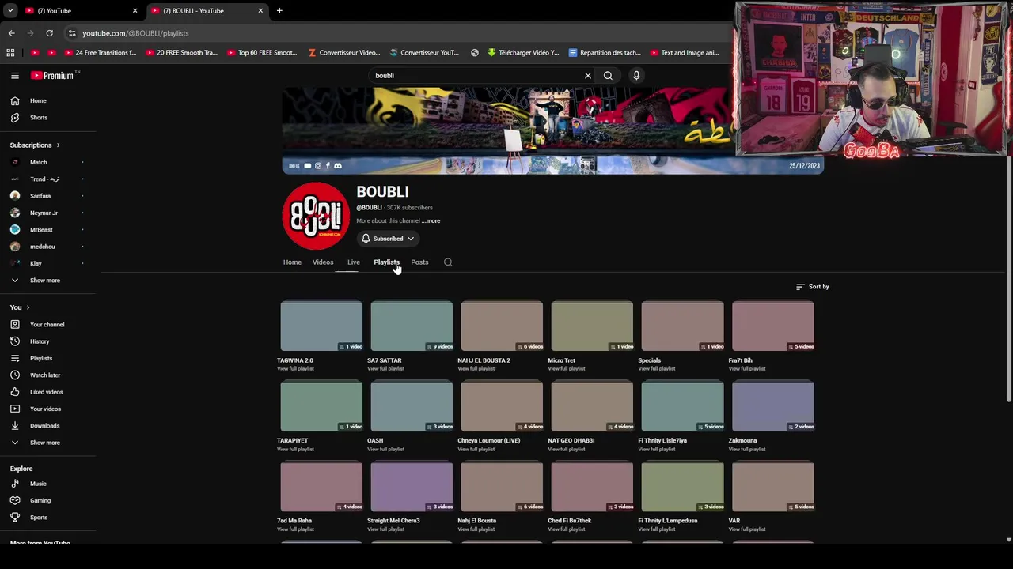Open the Sort by dropdown
This screenshot has width=1013, height=569.
(x=813, y=287)
